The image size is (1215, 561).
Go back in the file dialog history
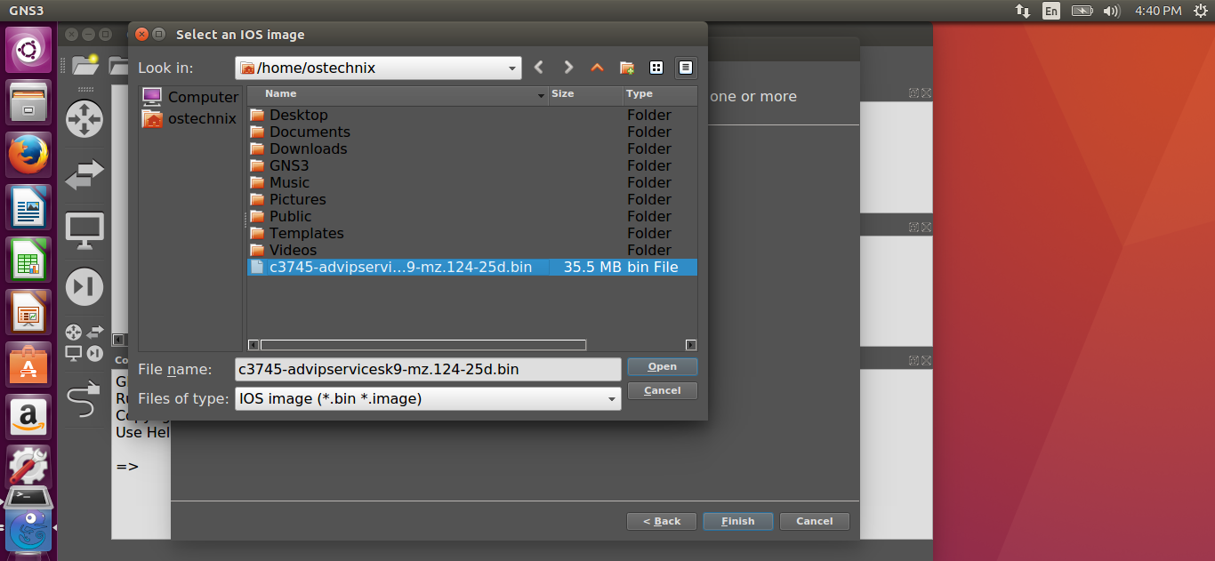539,68
